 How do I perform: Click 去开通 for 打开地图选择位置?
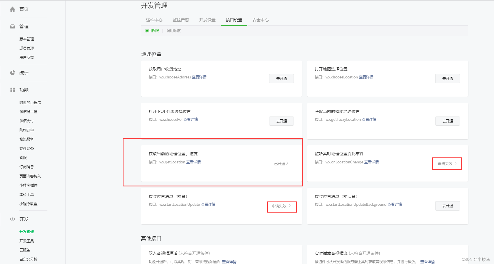[x=447, y=78]
